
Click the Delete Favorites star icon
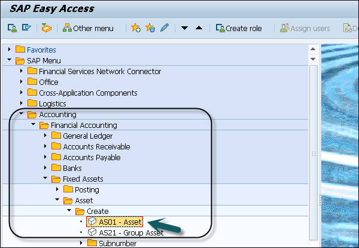[150, 28]
